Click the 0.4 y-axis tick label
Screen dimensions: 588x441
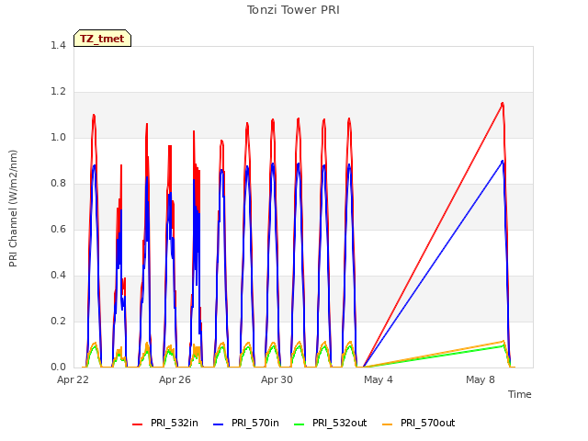coord(58,276)
